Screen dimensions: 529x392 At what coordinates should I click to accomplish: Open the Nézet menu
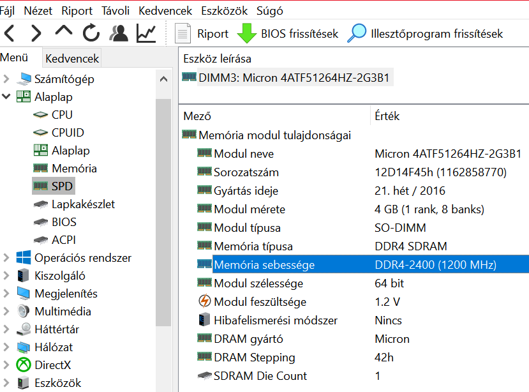[38, 11]
